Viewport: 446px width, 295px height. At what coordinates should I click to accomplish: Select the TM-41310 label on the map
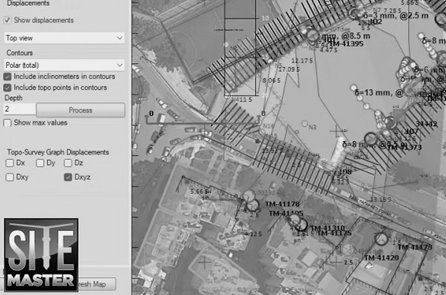pyautogui.click(x=327, y=228)
